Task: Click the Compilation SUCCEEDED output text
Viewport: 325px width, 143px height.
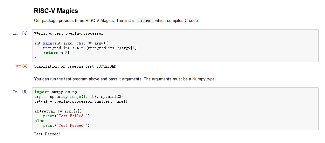Action: click(x=75, y=66)
